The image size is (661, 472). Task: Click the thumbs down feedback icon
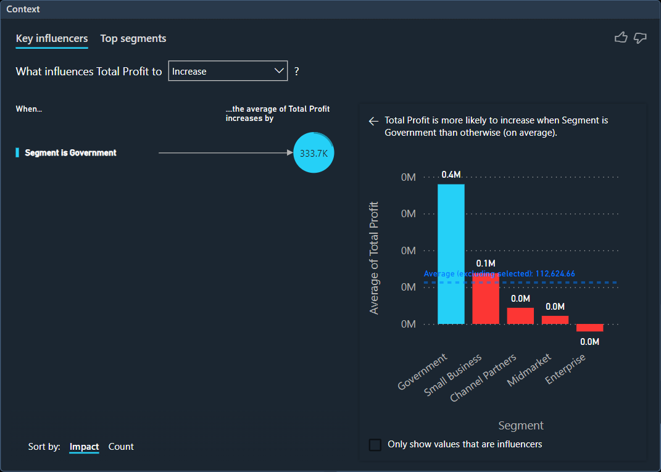[640, 38]
